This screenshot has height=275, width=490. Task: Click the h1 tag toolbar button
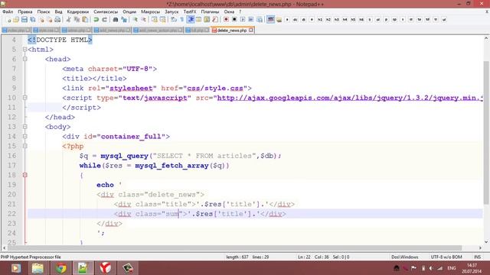coord(320,20)
